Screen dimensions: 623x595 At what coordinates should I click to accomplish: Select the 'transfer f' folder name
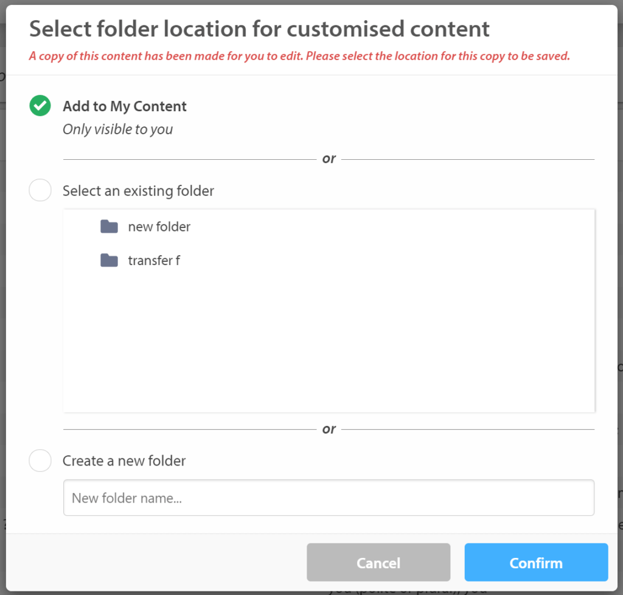[154, 260]
